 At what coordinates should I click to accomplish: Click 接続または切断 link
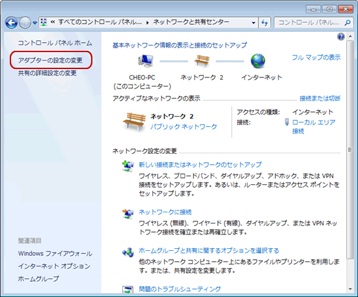point(320,98)
